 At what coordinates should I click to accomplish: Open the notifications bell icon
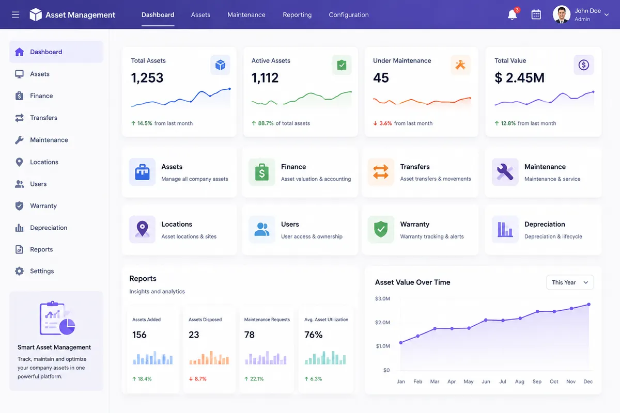coord(513,14)
